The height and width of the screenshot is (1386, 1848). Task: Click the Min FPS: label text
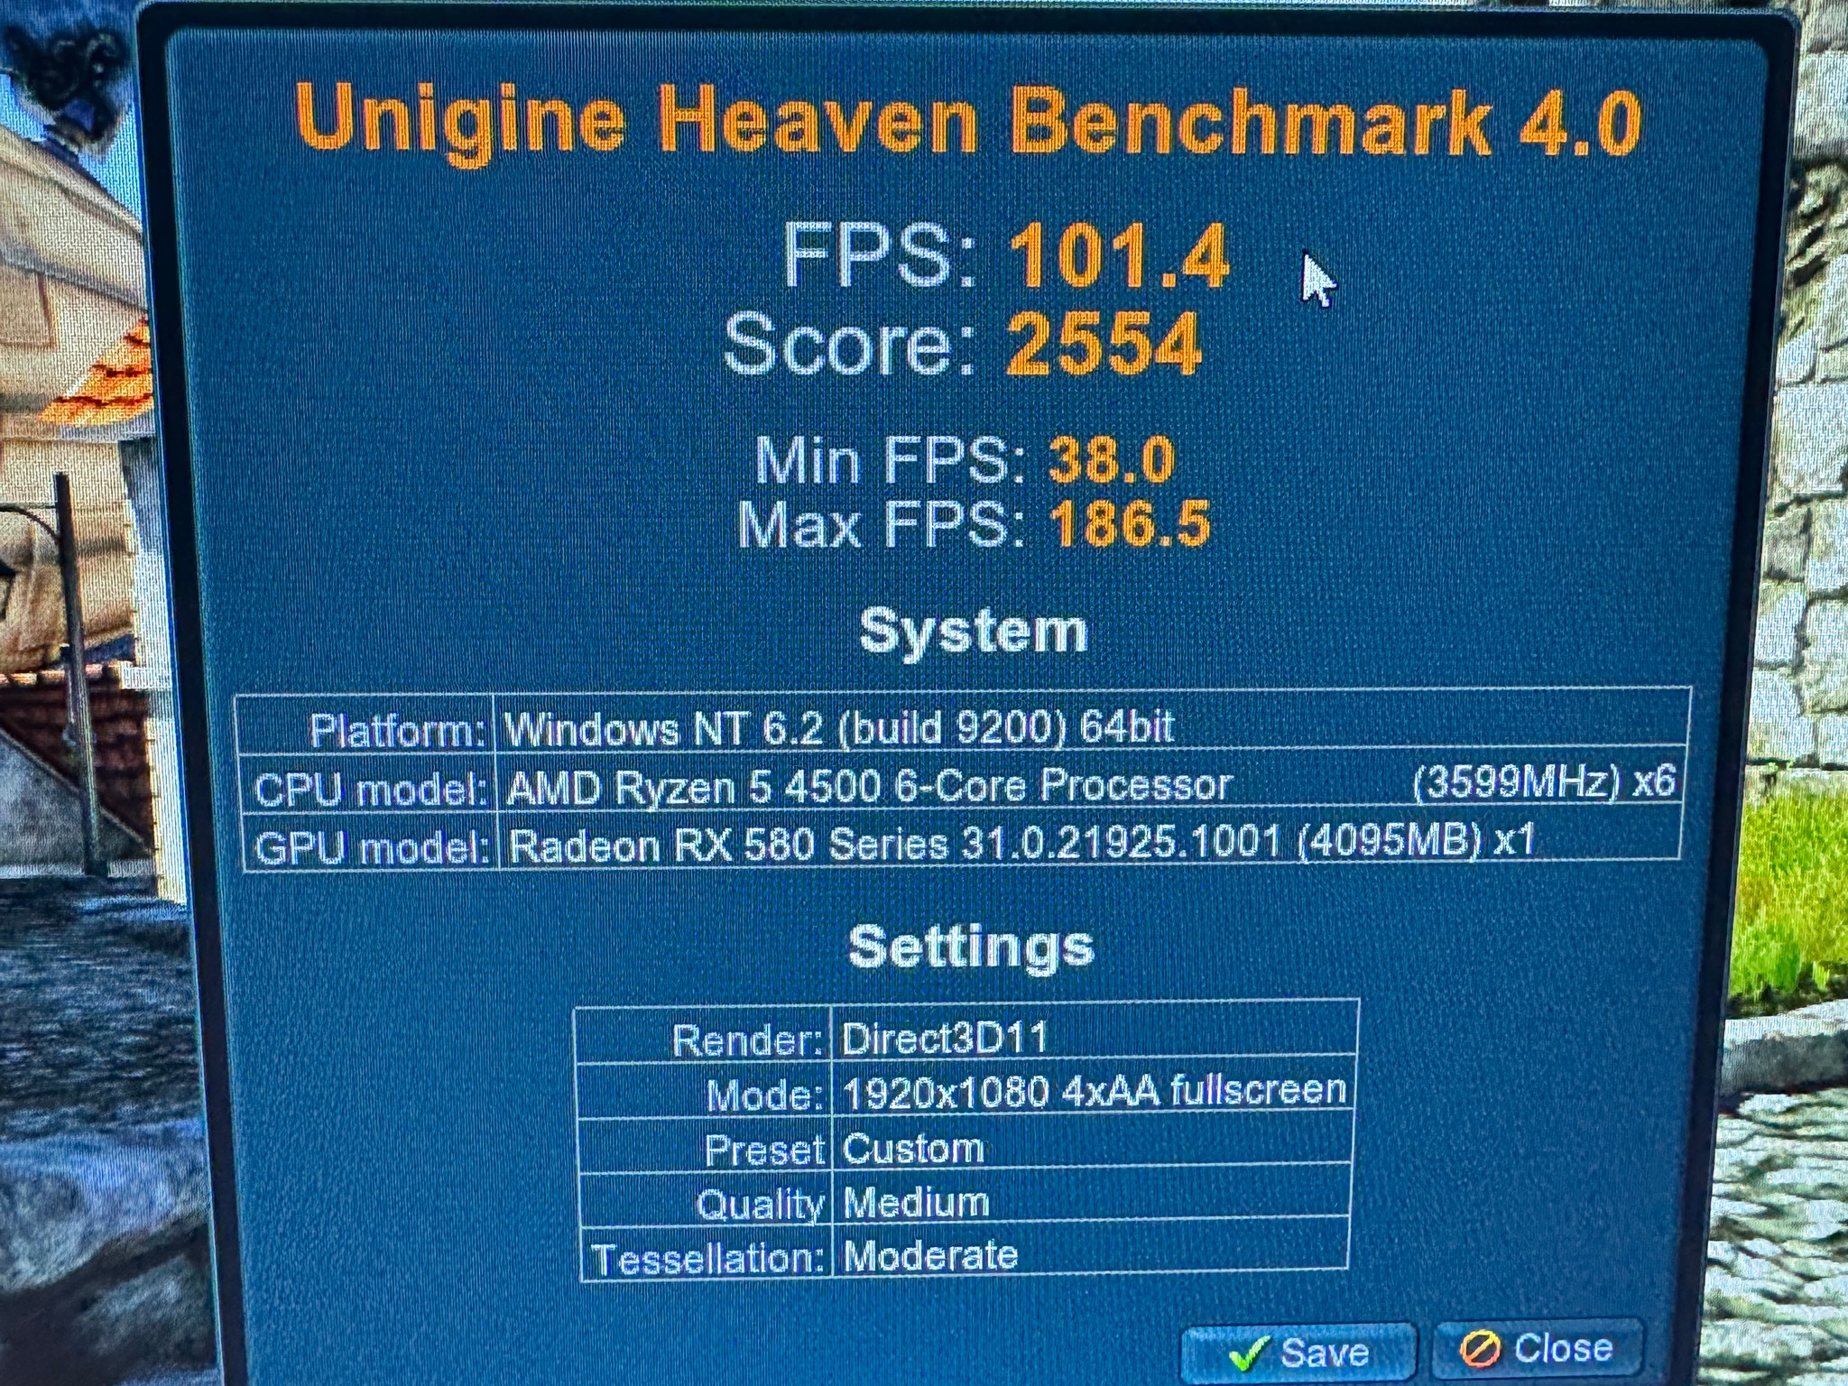pyautogui.click(x=889, y=460)
